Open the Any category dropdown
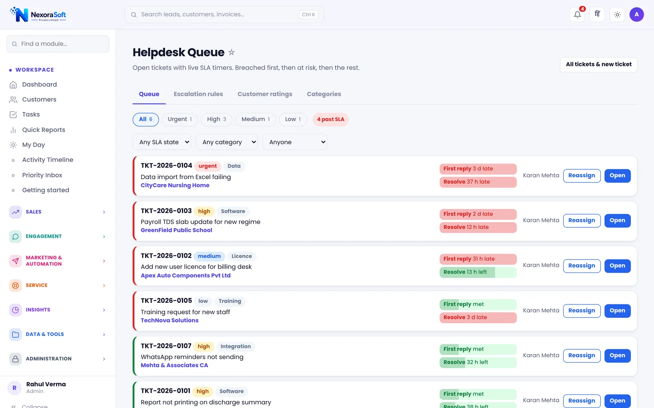Screen dimensions: 654x408 tap(227, 142)
